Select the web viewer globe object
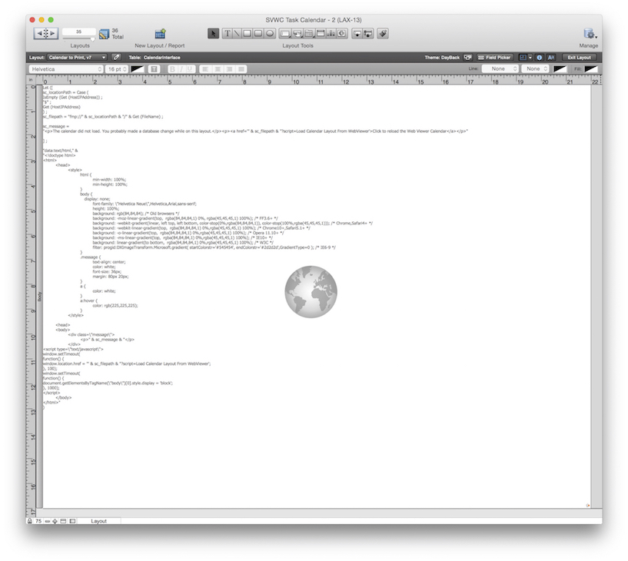The height and width of the screenshot is (561, 628). coord(311,292)
